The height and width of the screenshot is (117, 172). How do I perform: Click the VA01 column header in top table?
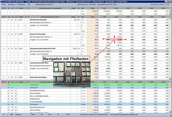(x=104, y=8)
